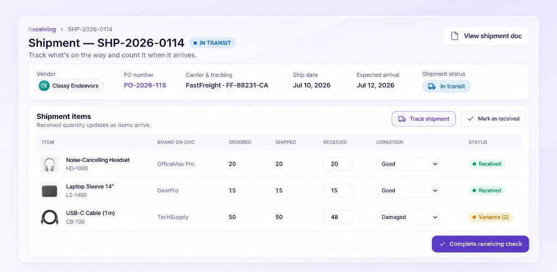Click Laptop Sleeve 14" item name
This screenshot has width=557, height=272.
[x=90, y=187]
